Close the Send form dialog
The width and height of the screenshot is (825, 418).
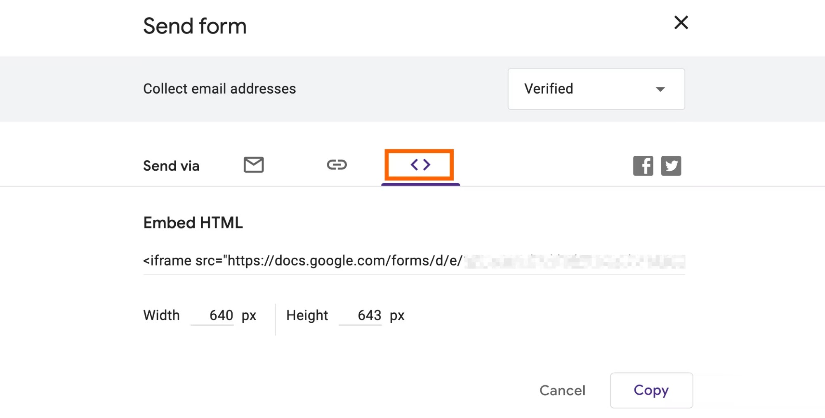(681, 23)
